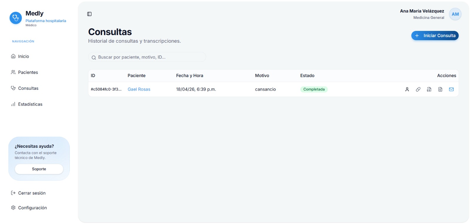Open the AM user avatar
Viewport: 471px width, 224px height.
[455, 14]
